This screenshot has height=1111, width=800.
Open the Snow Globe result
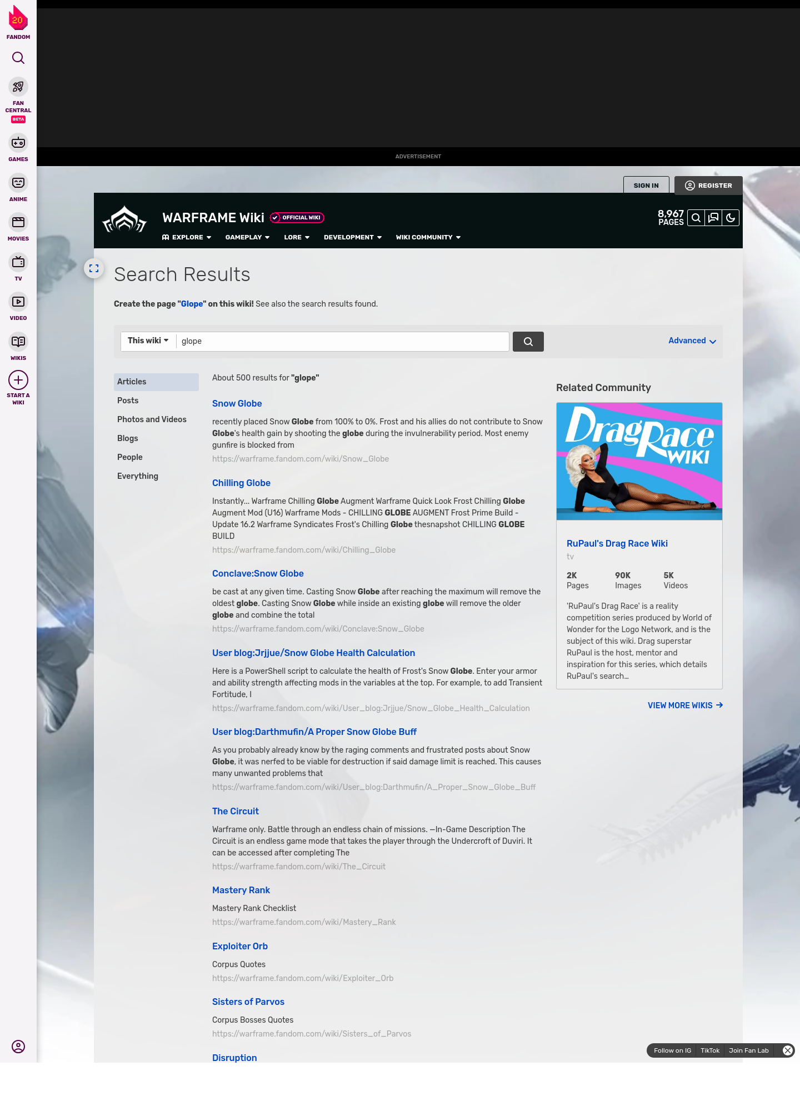[237, 404]
